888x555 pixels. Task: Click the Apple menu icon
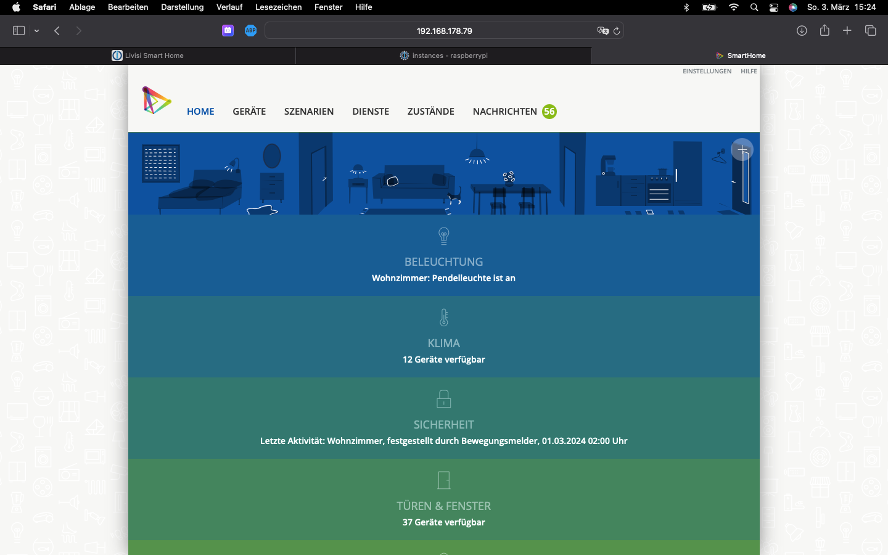[x=16, y=7]
